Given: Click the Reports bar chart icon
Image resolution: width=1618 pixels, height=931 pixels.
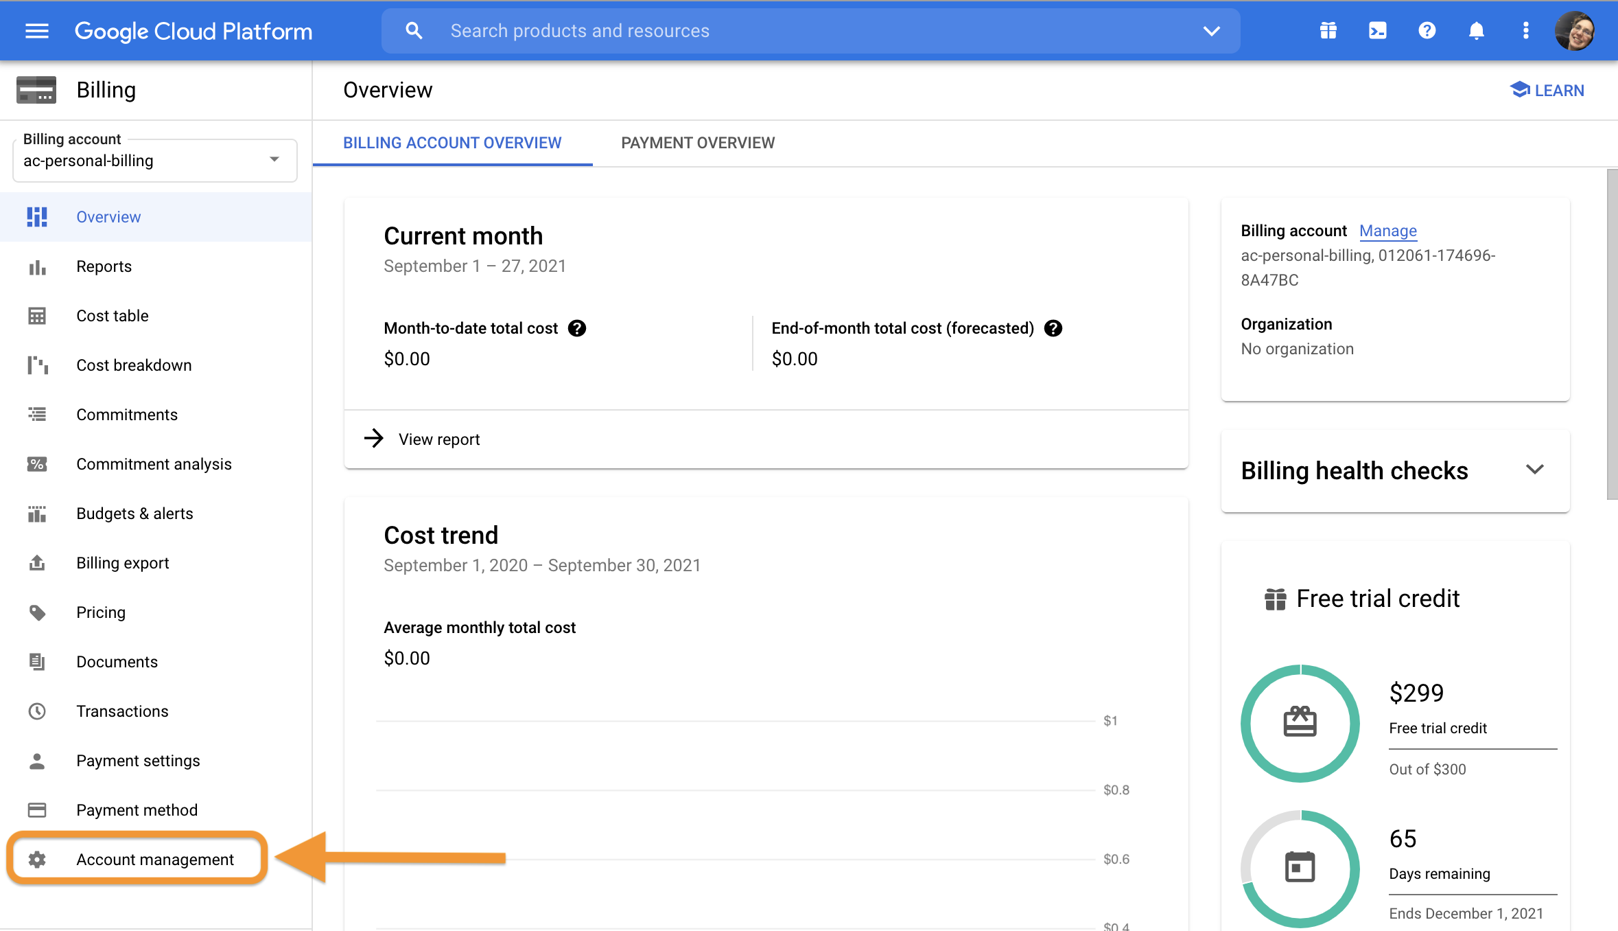Looking at the screenshot, I should click(x=37, y=266).
